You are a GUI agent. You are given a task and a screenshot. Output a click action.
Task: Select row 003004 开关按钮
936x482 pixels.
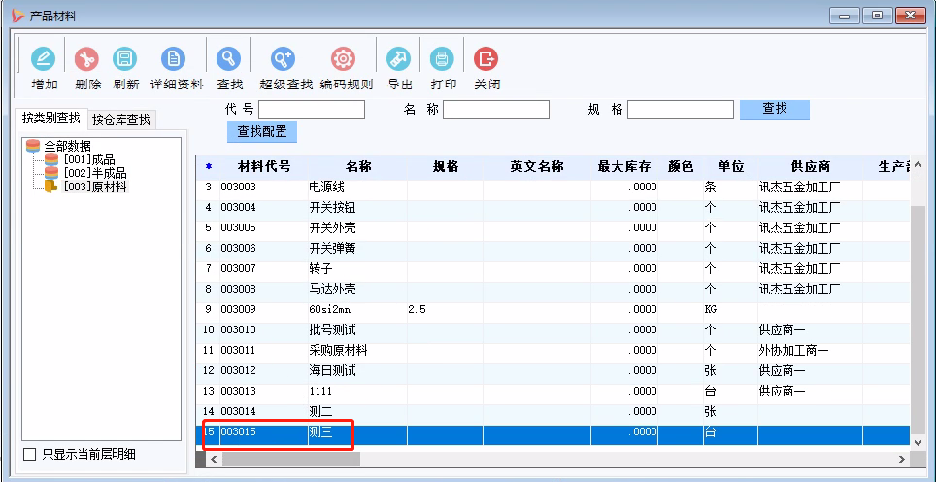552,208
